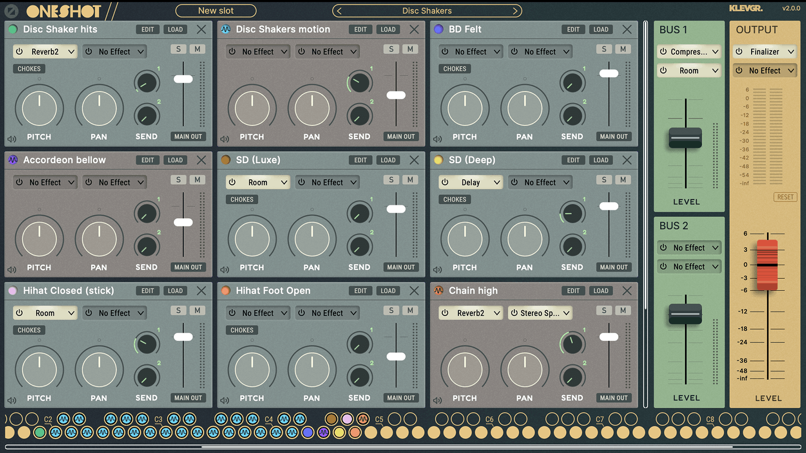The image size is (806, 453).
Task: Toggle power on the Reverb2 effect in Disc Shaker hits
Action: [19, 51]
